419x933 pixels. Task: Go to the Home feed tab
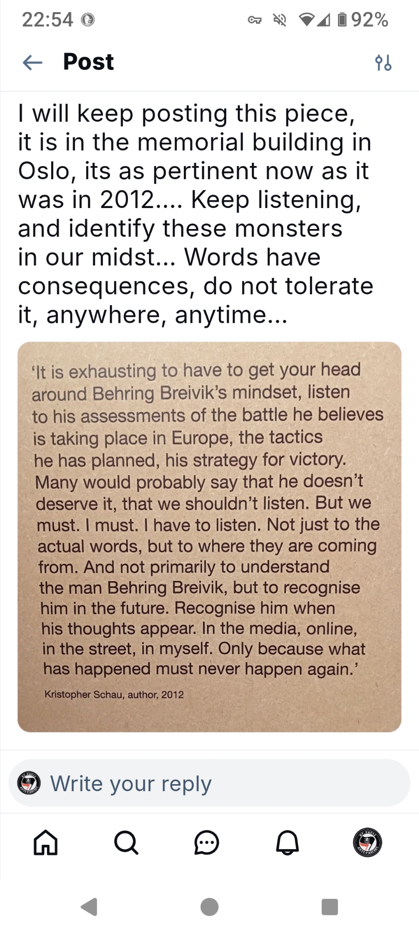(46, 842)
